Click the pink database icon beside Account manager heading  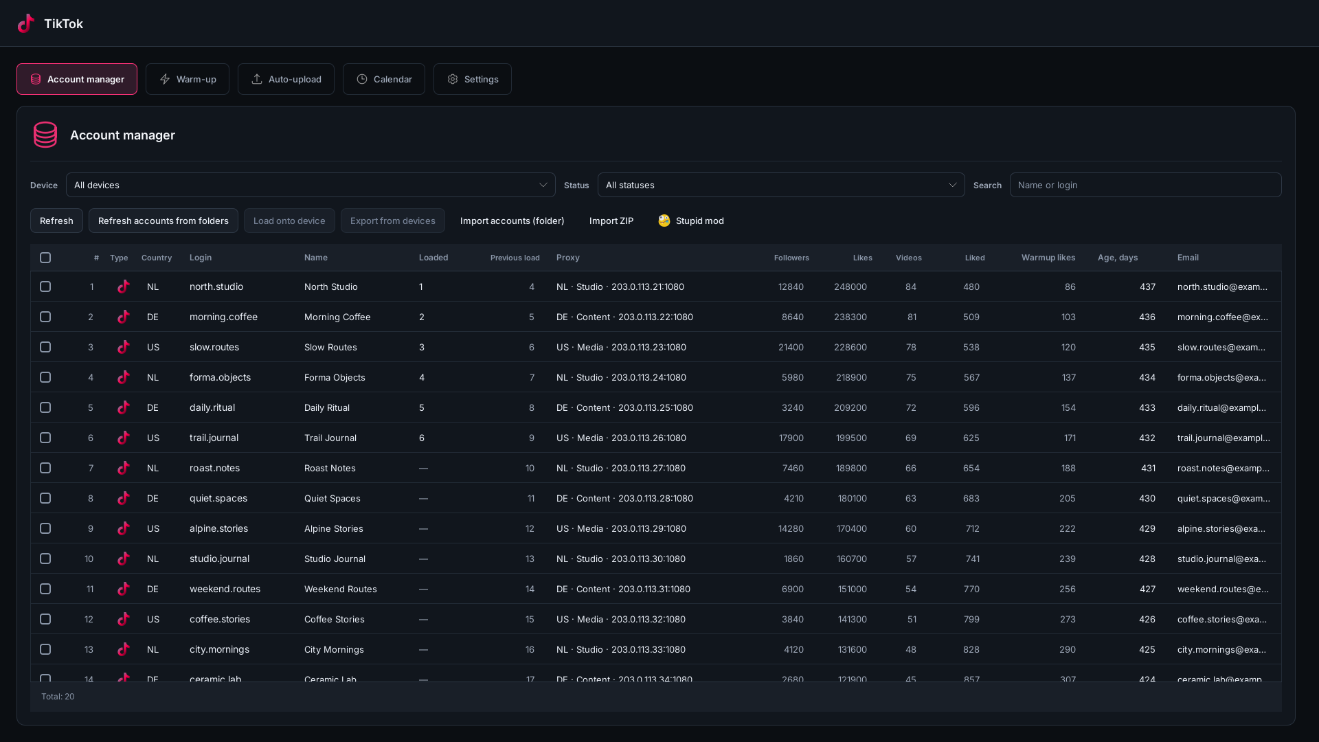(x=45, y=135)
